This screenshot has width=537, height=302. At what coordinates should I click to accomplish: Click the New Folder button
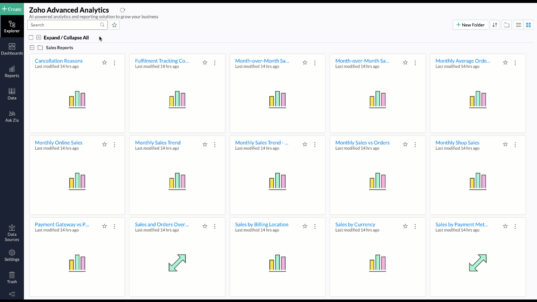pos(470,25)
